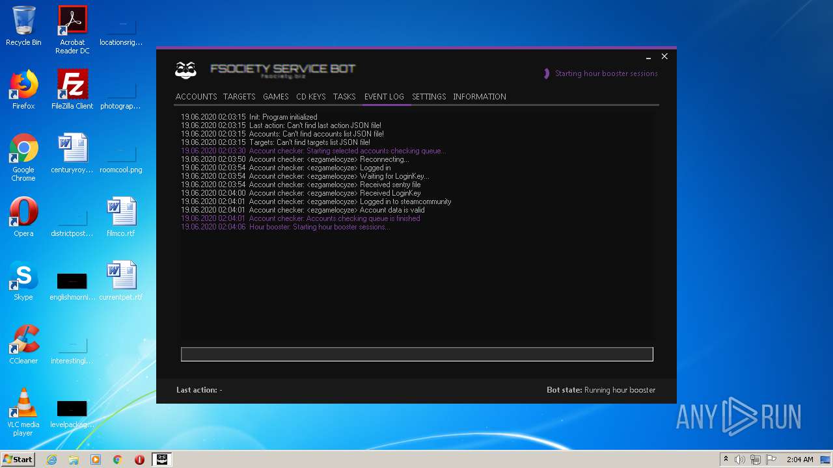Open the ACCOUNTS tab
833x468 pixels.
click(196, 96)
